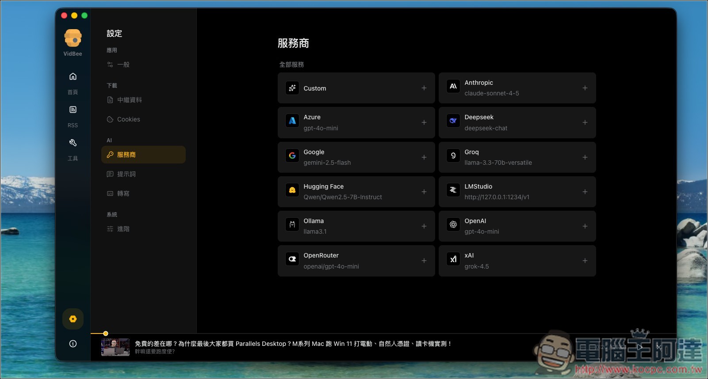
Task: Open the 提示詞 prompts settings
Action: point(143,174)
